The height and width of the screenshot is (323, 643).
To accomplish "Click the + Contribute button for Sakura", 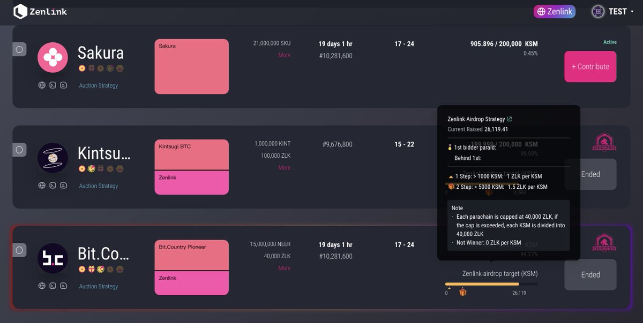I will (590, 67).
